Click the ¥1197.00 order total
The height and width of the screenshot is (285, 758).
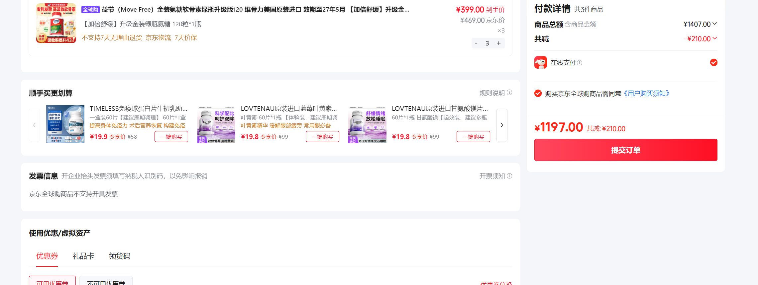click(x=559, y=127)
